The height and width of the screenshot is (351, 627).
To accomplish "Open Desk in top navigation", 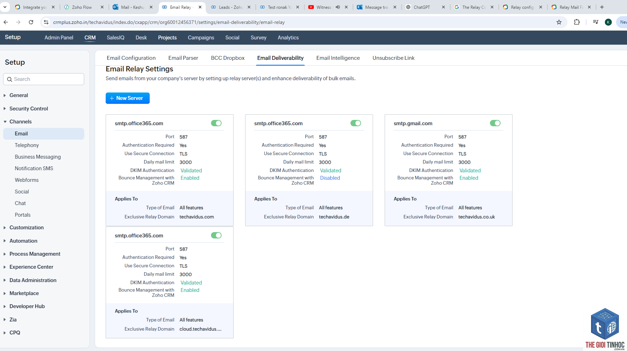I will click(x=141, y=38).
